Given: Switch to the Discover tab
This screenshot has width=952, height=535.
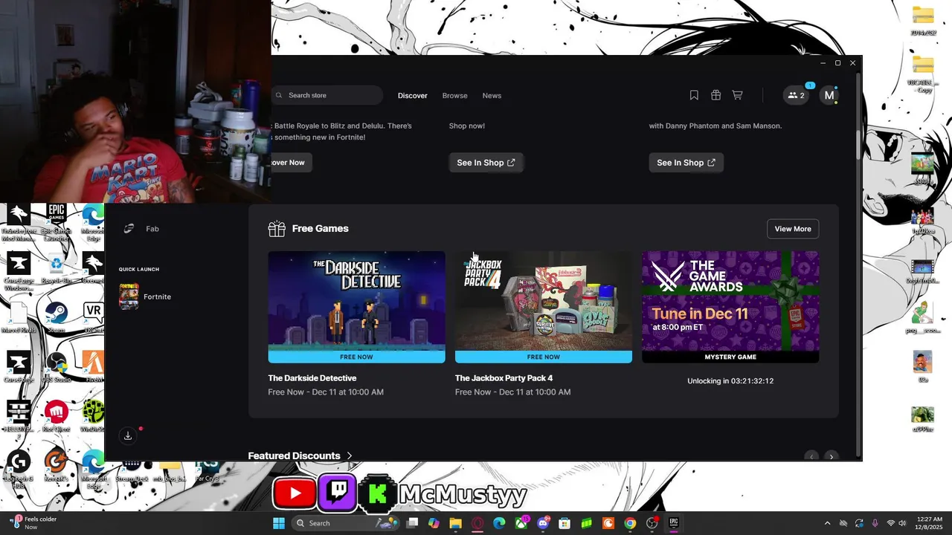Looking at the screenshot, I should (413, 95).
